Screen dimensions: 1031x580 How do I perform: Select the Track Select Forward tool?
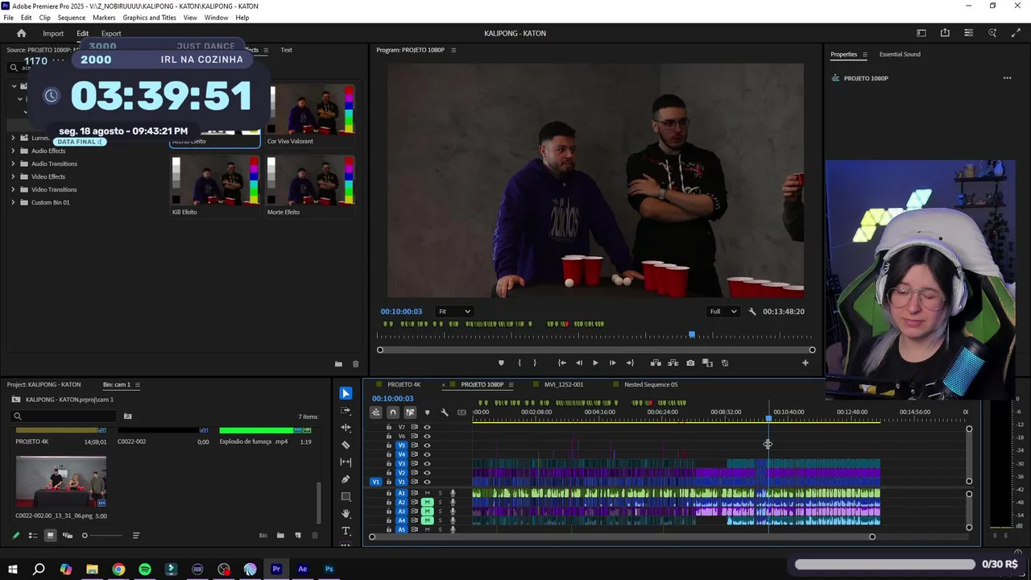pos(346,410)
